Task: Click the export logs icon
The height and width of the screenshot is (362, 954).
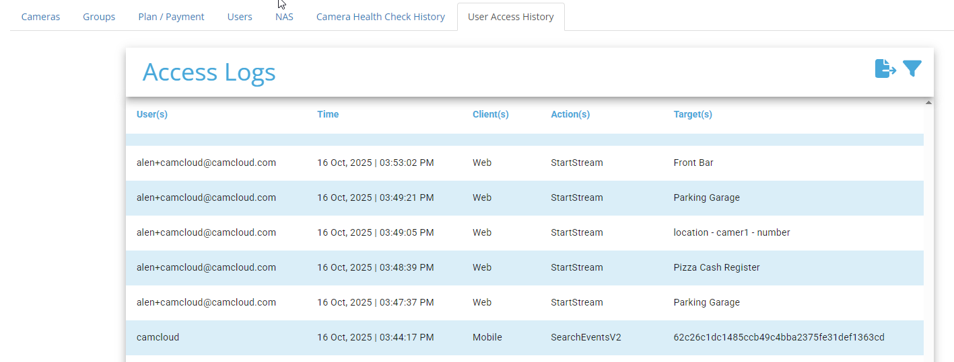Action: (885, 69)
